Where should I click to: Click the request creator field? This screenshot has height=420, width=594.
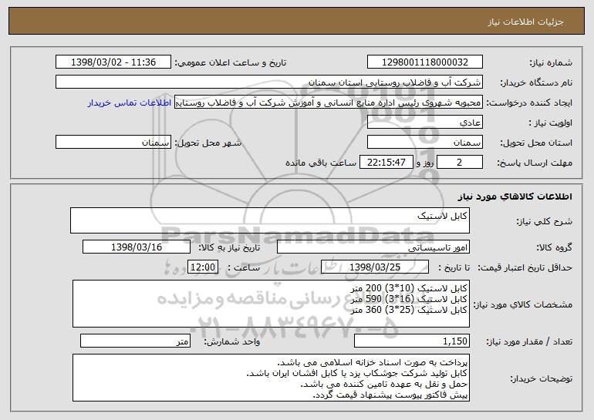pyautogui.click(x=329, y=102)
